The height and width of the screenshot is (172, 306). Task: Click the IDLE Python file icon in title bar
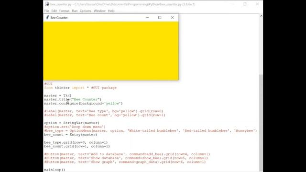[x=47, y=4]
